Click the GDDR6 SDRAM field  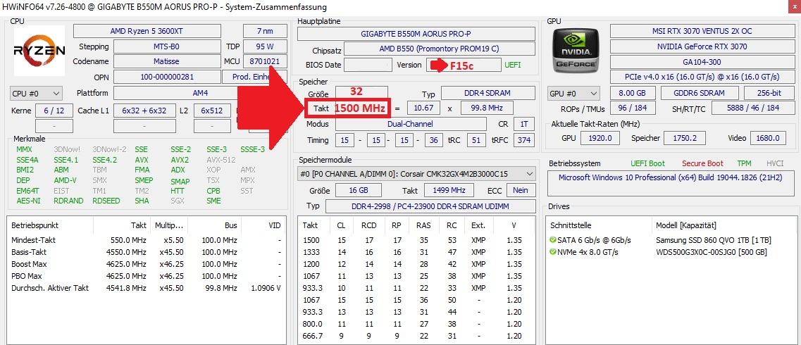pyautogui.click(x=700, y=94)
